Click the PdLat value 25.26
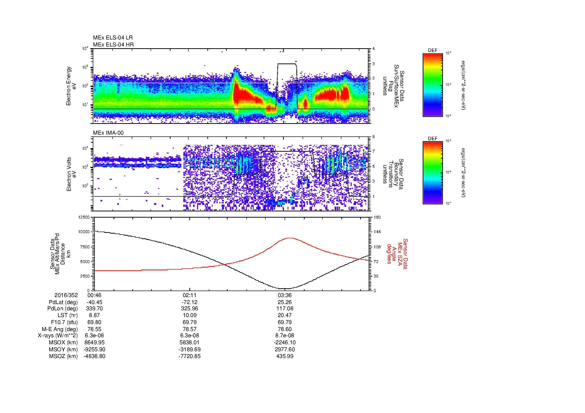 [x=285, y=302]
